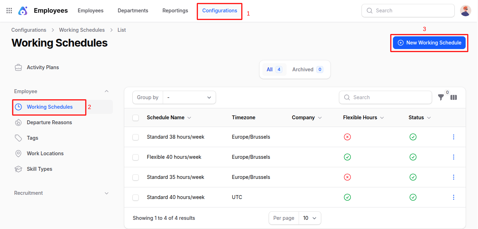Image resolution: width=478 pixels, height=229 pixels.
Task: Open the apps grid launcher icon
Action: coord(9,11)
